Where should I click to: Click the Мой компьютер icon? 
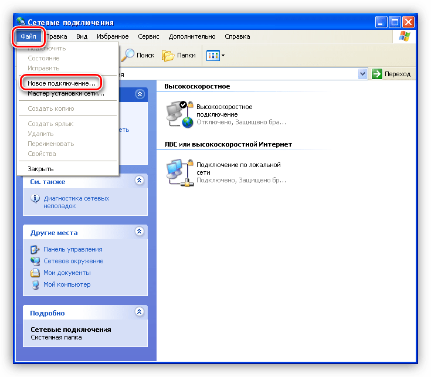35,285
